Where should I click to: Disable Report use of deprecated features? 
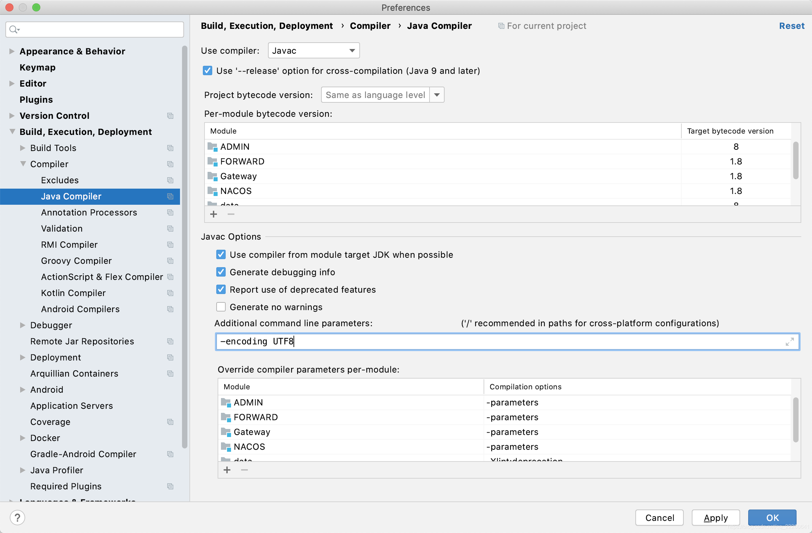pyautogui.click(x=221, y=289)
